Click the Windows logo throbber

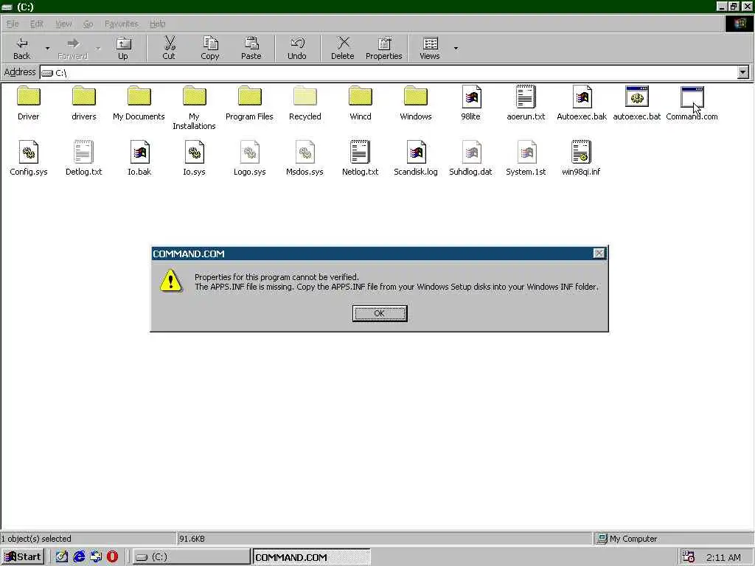(x=740, y=24)
